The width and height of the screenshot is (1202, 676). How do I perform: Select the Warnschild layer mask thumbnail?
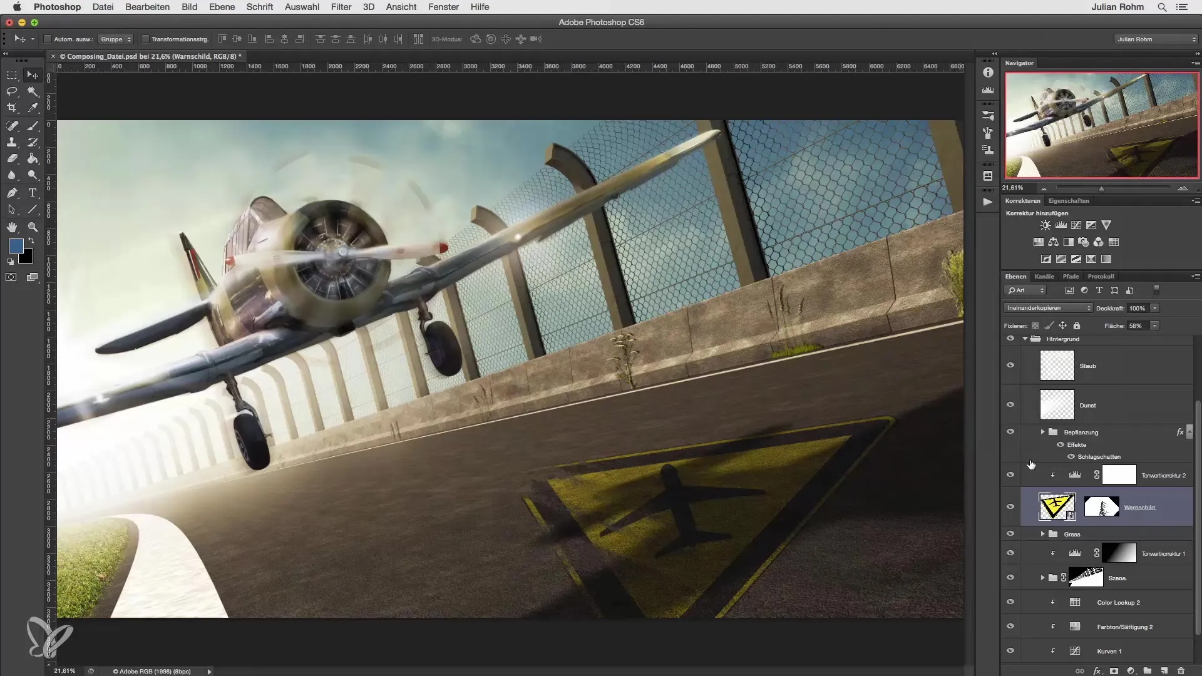1101,506
